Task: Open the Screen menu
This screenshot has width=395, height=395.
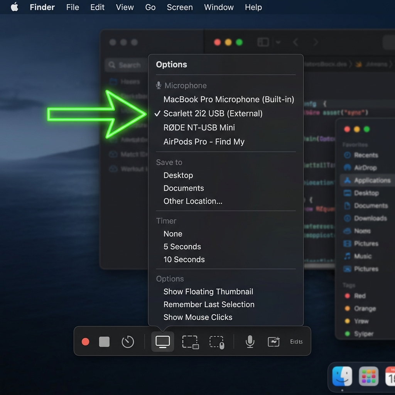Action: coord(180,7)
